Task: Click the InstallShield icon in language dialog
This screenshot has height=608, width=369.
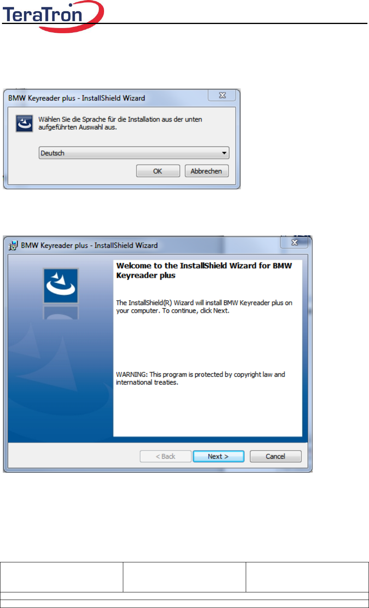Action: [x=24, y=124]
